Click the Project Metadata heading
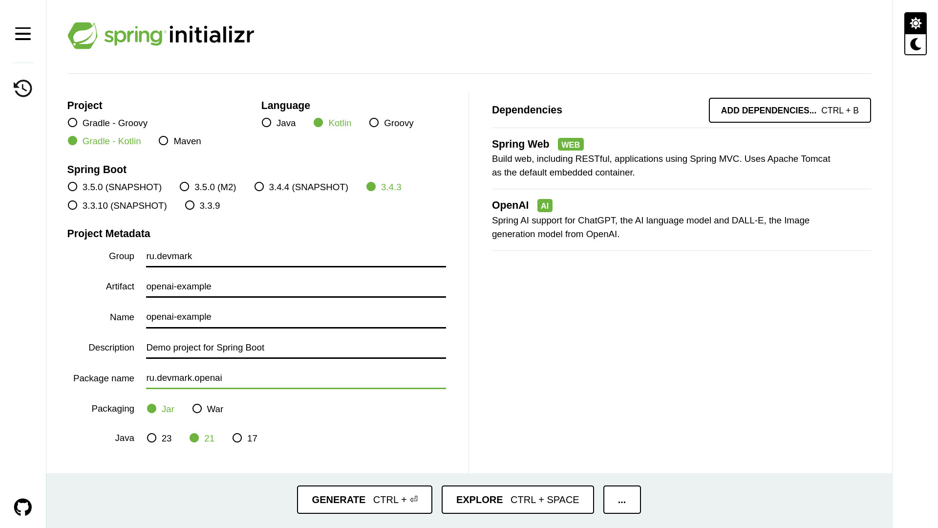The height and width of the screenshot is (528, 938). 108,234
